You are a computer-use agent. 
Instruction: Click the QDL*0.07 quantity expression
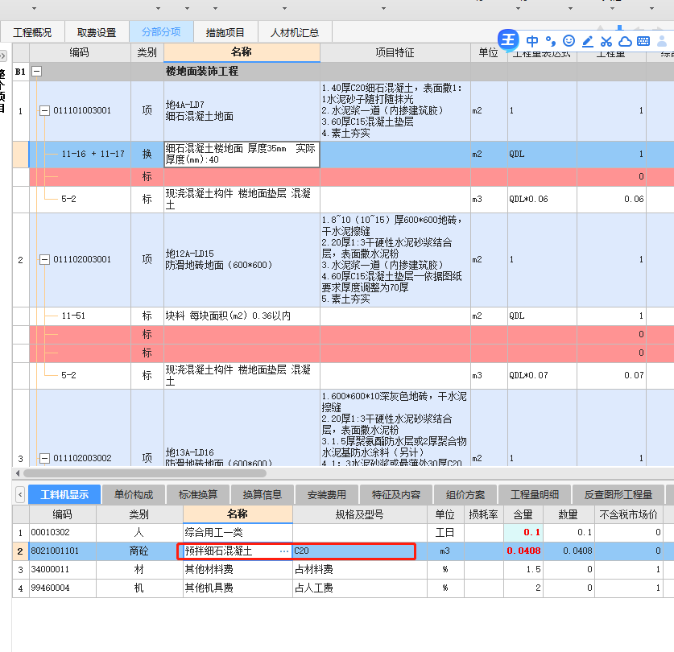(529, 375)
